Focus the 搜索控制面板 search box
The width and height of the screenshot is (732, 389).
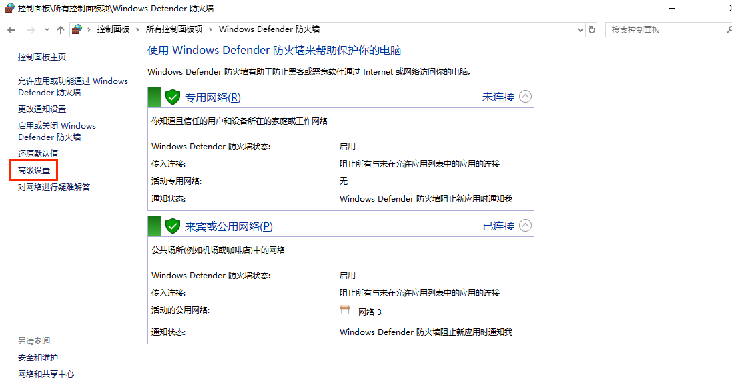tap(661, 30)
